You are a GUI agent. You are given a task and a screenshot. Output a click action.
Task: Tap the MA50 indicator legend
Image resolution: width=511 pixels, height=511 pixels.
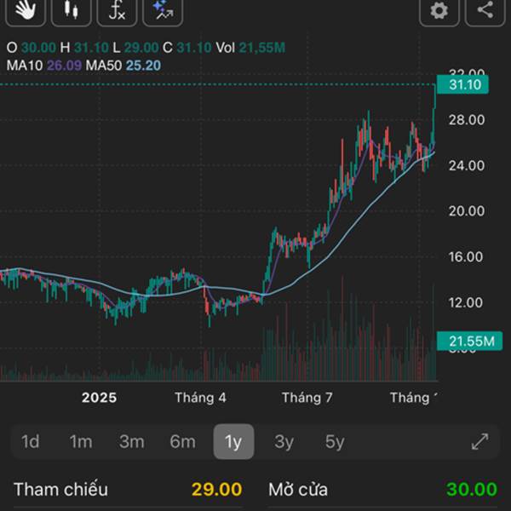pyautogui.click(x=126, y=66)
